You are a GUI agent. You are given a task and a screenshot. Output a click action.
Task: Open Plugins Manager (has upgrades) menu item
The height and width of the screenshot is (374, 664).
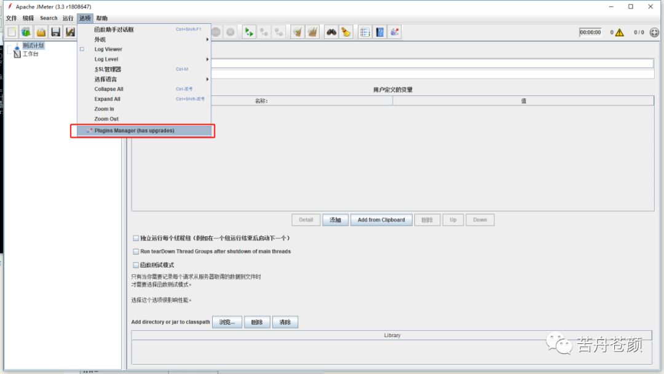pyautogui.click(x=144, y=130)
